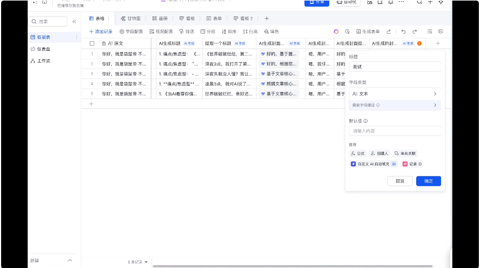The width and height of the screenshot is (480, 268).
Task: Choose 自定义 AI 自动填充 option
Action: (x=373, y=164)
